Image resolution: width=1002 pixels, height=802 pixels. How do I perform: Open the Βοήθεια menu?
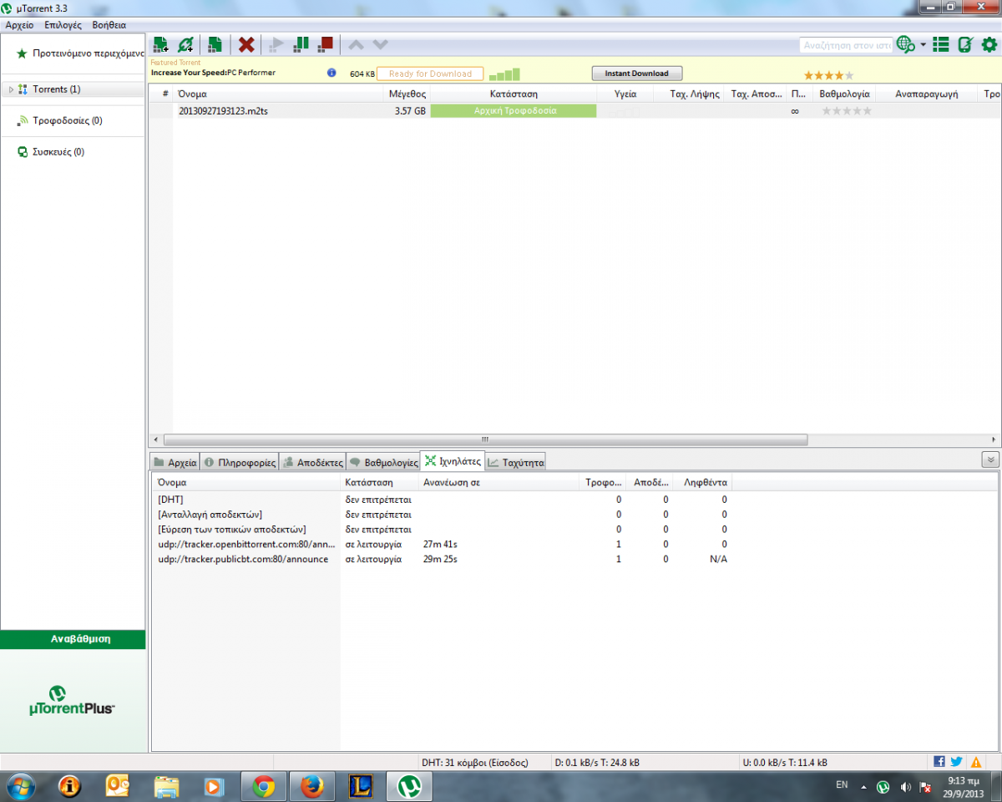point(109,25)
